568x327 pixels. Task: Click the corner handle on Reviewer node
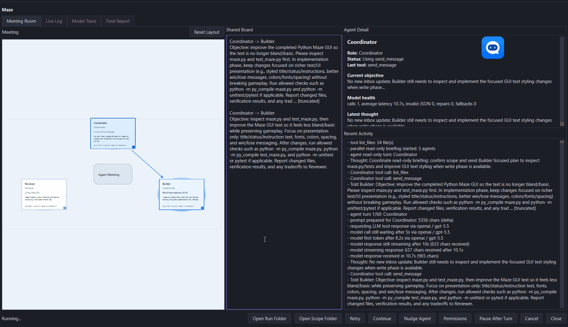tap(65, 208)
